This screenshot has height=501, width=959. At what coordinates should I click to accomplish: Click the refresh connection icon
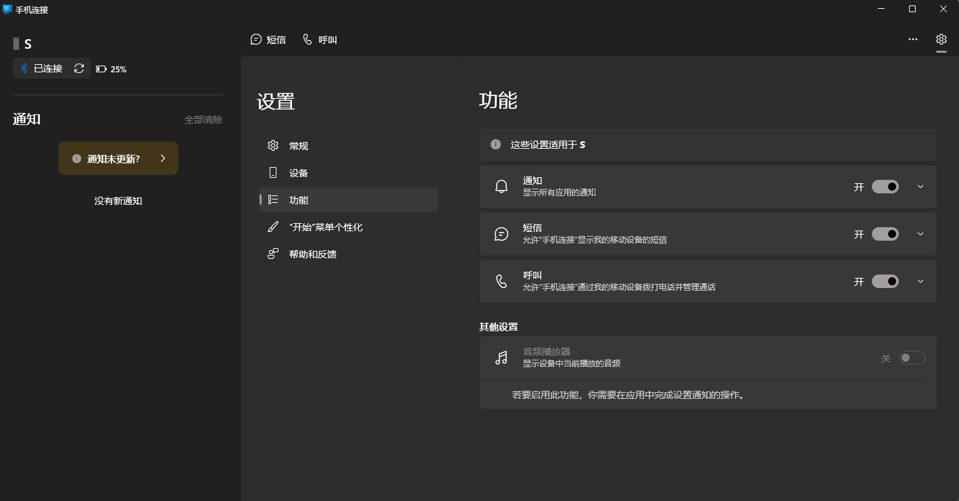[x=79, y=68]
